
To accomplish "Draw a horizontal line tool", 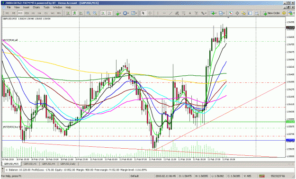I will (x=164, y=13).
